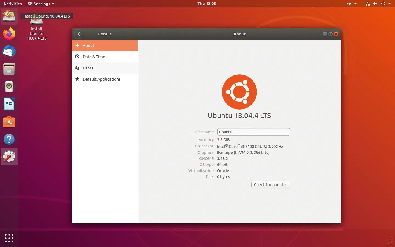Open the clock showing Thu 18:05

pyautogui.click(x=207, y=4)
